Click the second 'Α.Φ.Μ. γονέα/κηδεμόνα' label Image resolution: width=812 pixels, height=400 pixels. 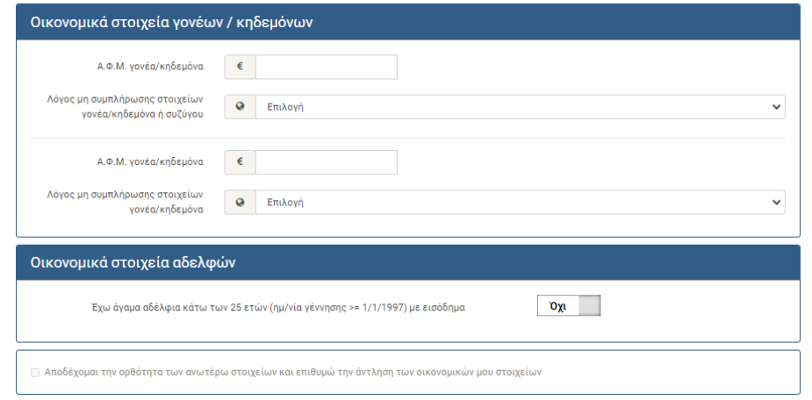coord(150,162)
